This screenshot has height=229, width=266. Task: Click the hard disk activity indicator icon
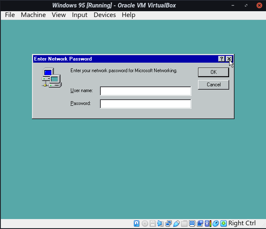pos(137,224)
